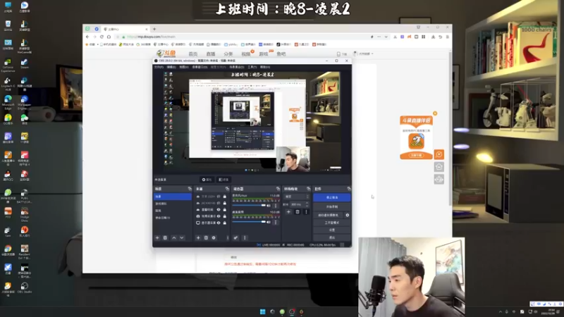
Task: Add a scene transition with plus icon
Action: pos(288,212)
